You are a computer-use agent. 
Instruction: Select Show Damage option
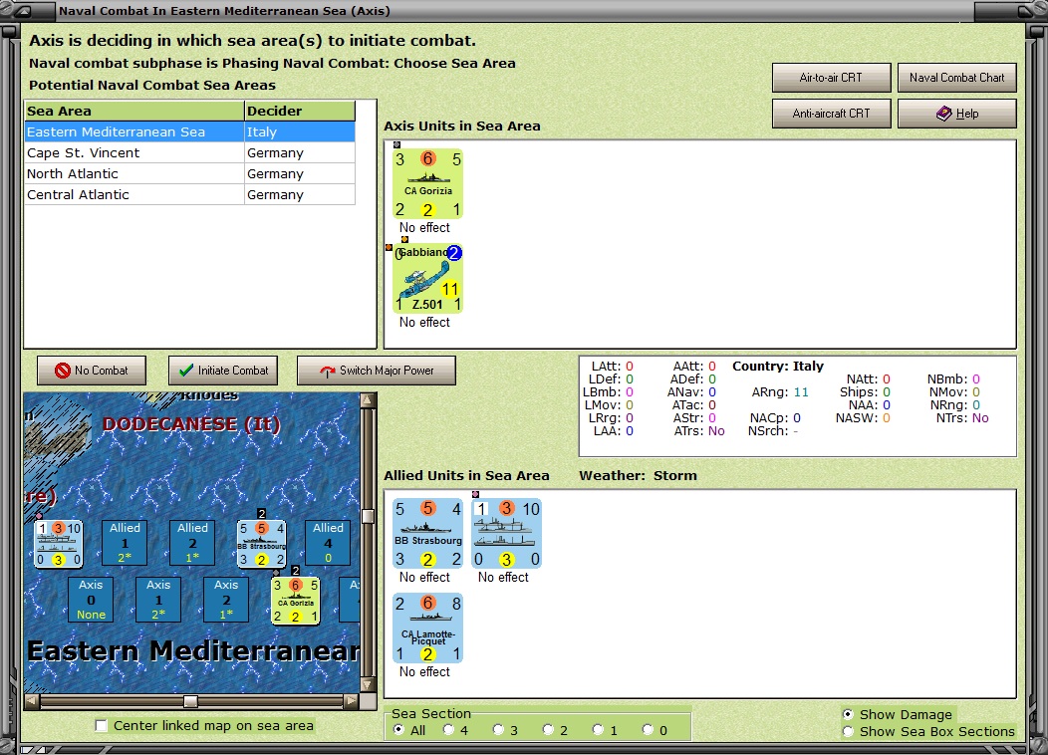[x=848, y=714]
